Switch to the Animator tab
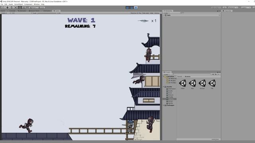 [22, 11]
